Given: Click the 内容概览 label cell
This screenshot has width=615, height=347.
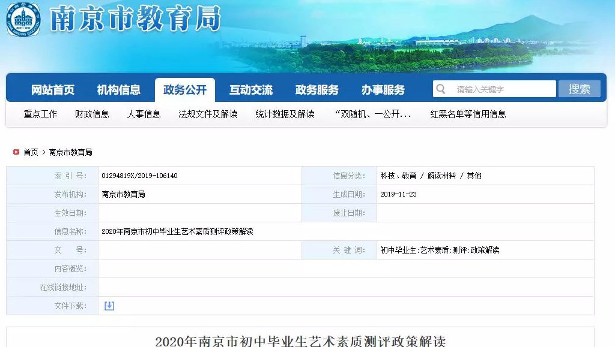Looking at the screenshot, I should tap(52, 268).
